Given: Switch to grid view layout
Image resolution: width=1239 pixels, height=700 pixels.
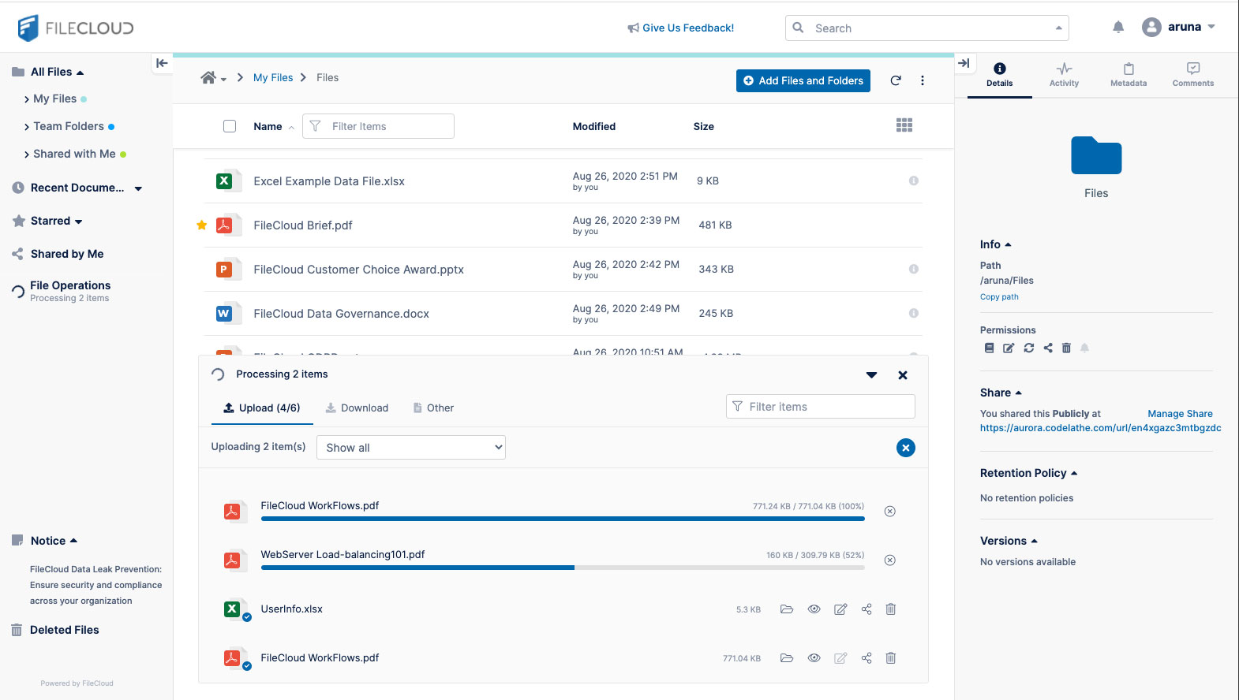Looking at the screenshot, I should (x=904, y=125).
